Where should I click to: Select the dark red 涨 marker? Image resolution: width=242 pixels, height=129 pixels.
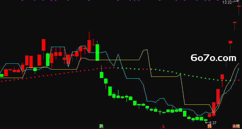coord(234,126)
